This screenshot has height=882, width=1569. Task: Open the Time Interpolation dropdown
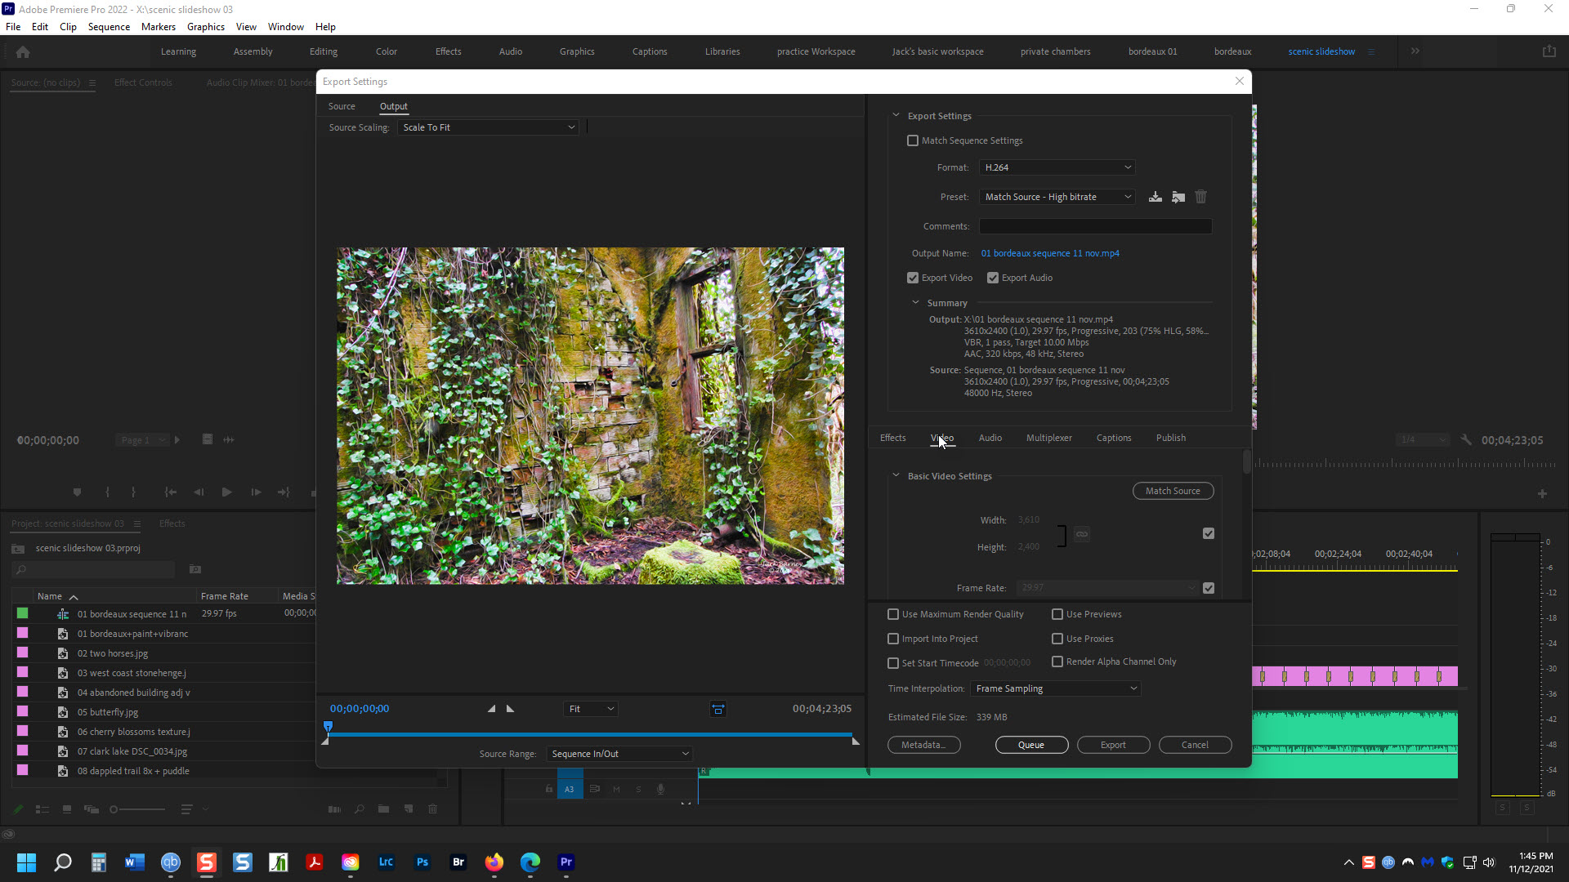click(1055, 688)
